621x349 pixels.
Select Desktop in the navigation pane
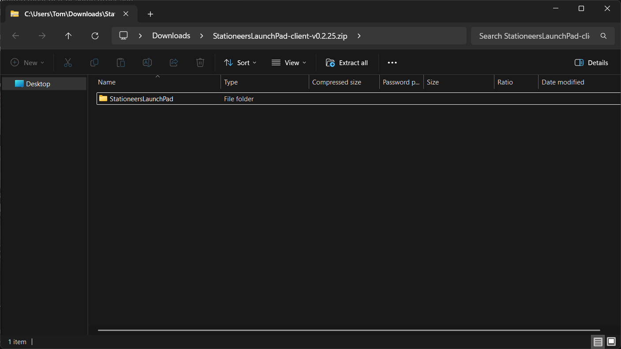[38, 84]
